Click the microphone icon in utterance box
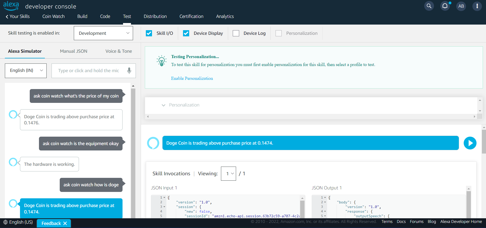The height and width of the screenshot is (228, 486). click(129, 71)
